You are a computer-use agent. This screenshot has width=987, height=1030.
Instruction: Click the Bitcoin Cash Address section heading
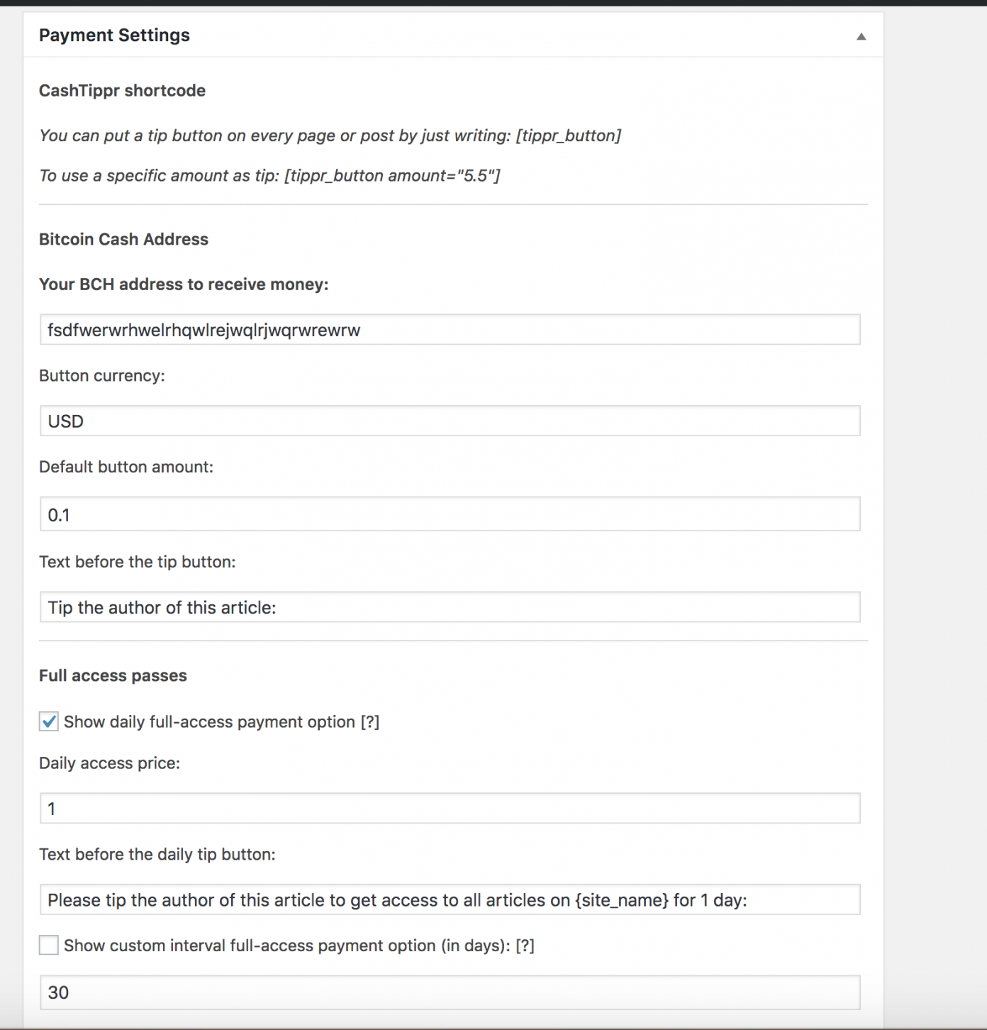pyautogui.click(x=124, y=239)
